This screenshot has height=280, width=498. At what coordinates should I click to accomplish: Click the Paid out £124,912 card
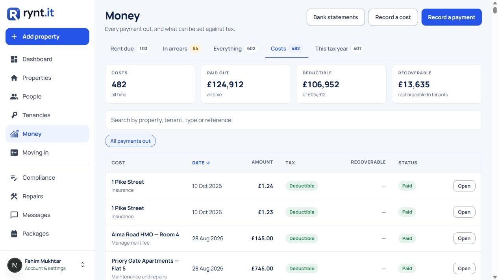coord(246,84)
